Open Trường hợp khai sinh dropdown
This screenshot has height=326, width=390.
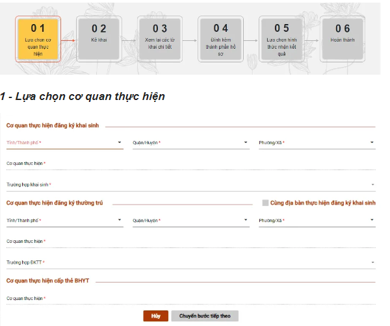click(x=190, y=185)
